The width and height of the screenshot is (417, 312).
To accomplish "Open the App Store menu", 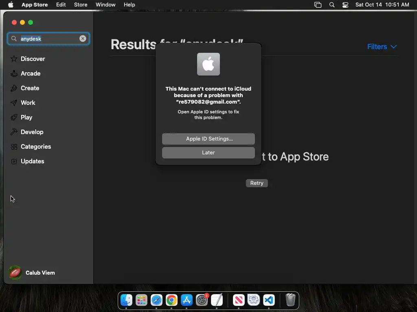I will click(x=35, y=4).
